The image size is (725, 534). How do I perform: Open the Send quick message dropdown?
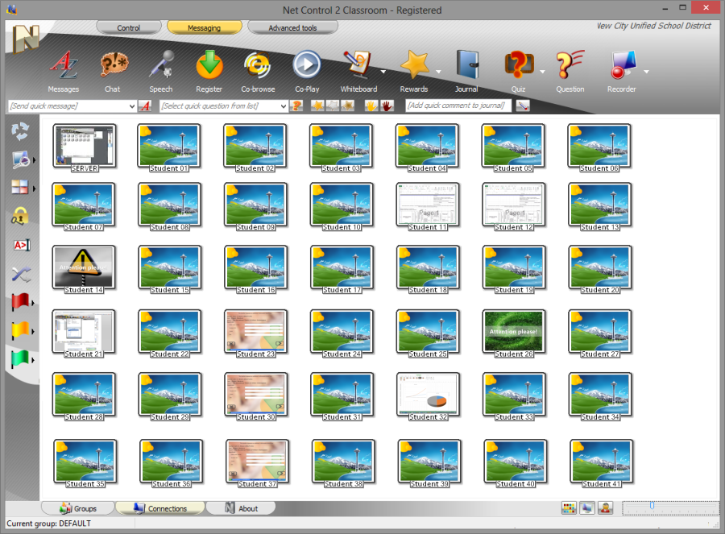point(132,106)
